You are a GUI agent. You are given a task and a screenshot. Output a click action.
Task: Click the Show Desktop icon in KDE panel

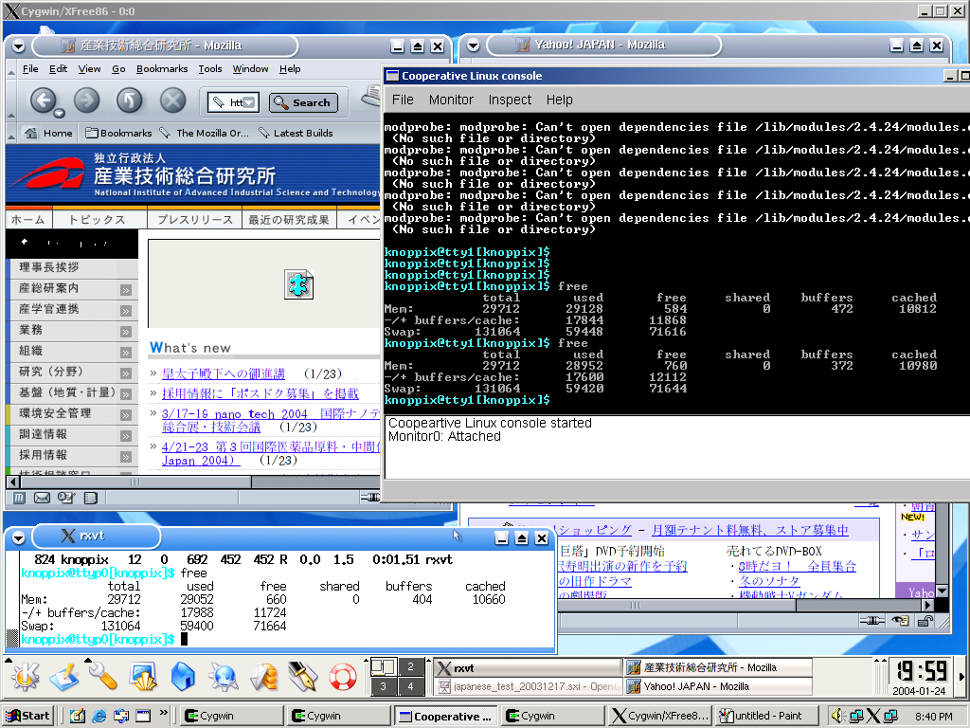(x=64, y=676)
